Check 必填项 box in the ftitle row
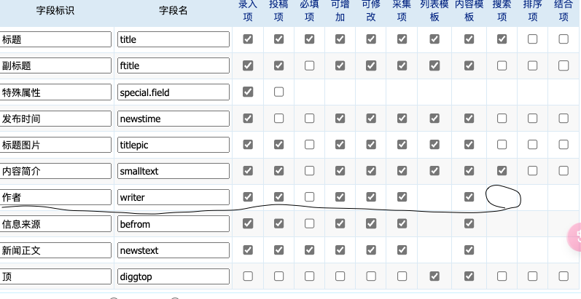Viewport: 581px width, 299px height. point(309,65)
